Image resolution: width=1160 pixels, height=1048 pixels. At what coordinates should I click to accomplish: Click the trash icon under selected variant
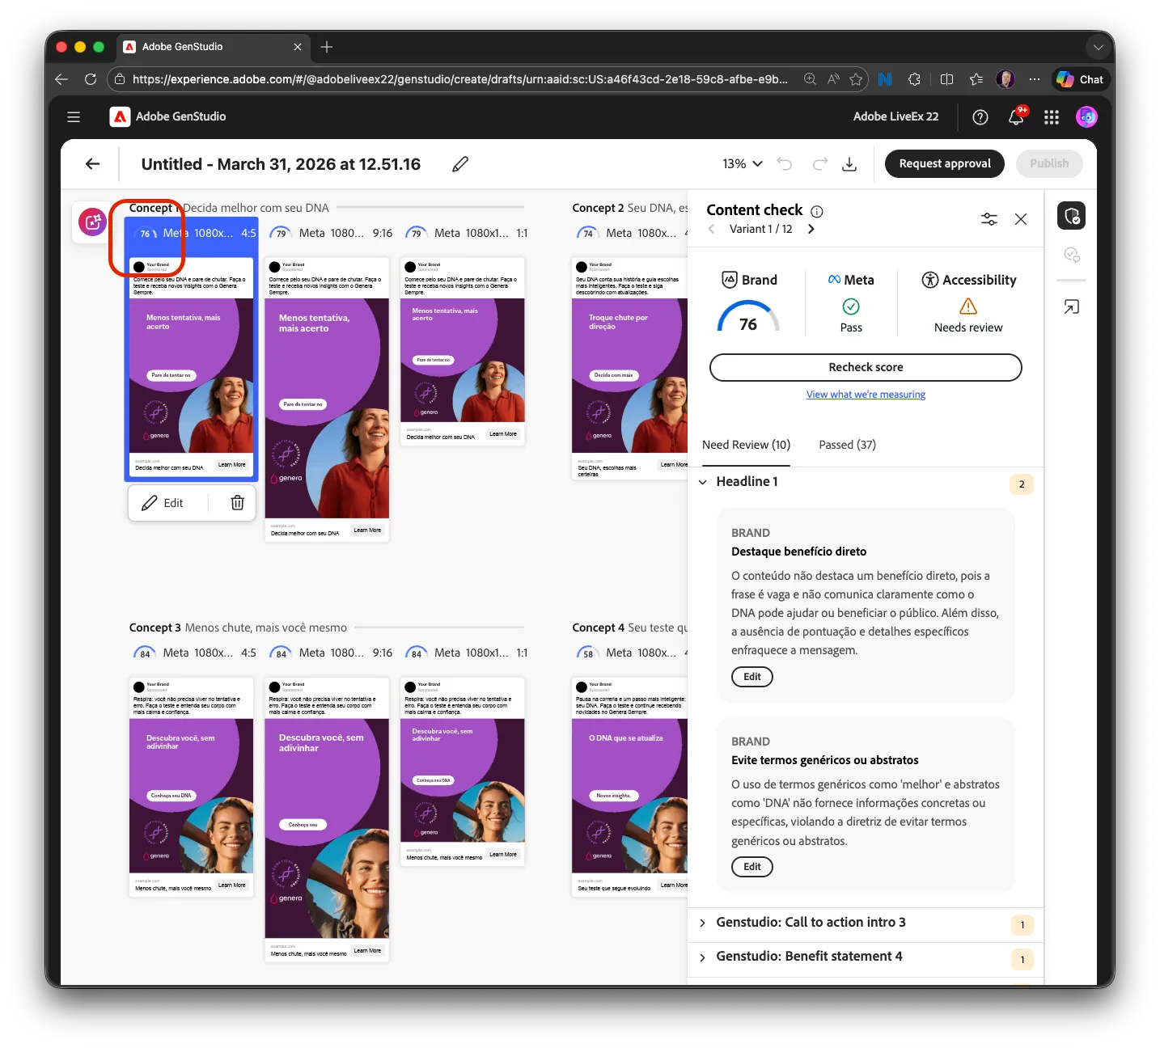pos(237,503)
